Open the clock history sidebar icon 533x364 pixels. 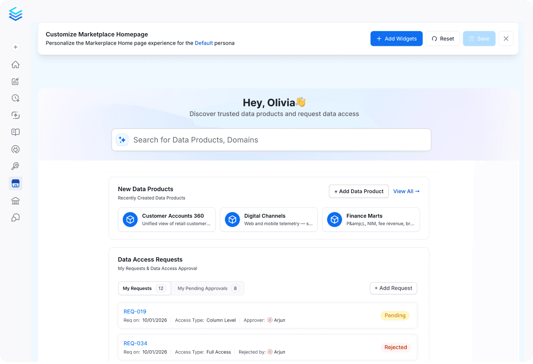tap(15, 99)
